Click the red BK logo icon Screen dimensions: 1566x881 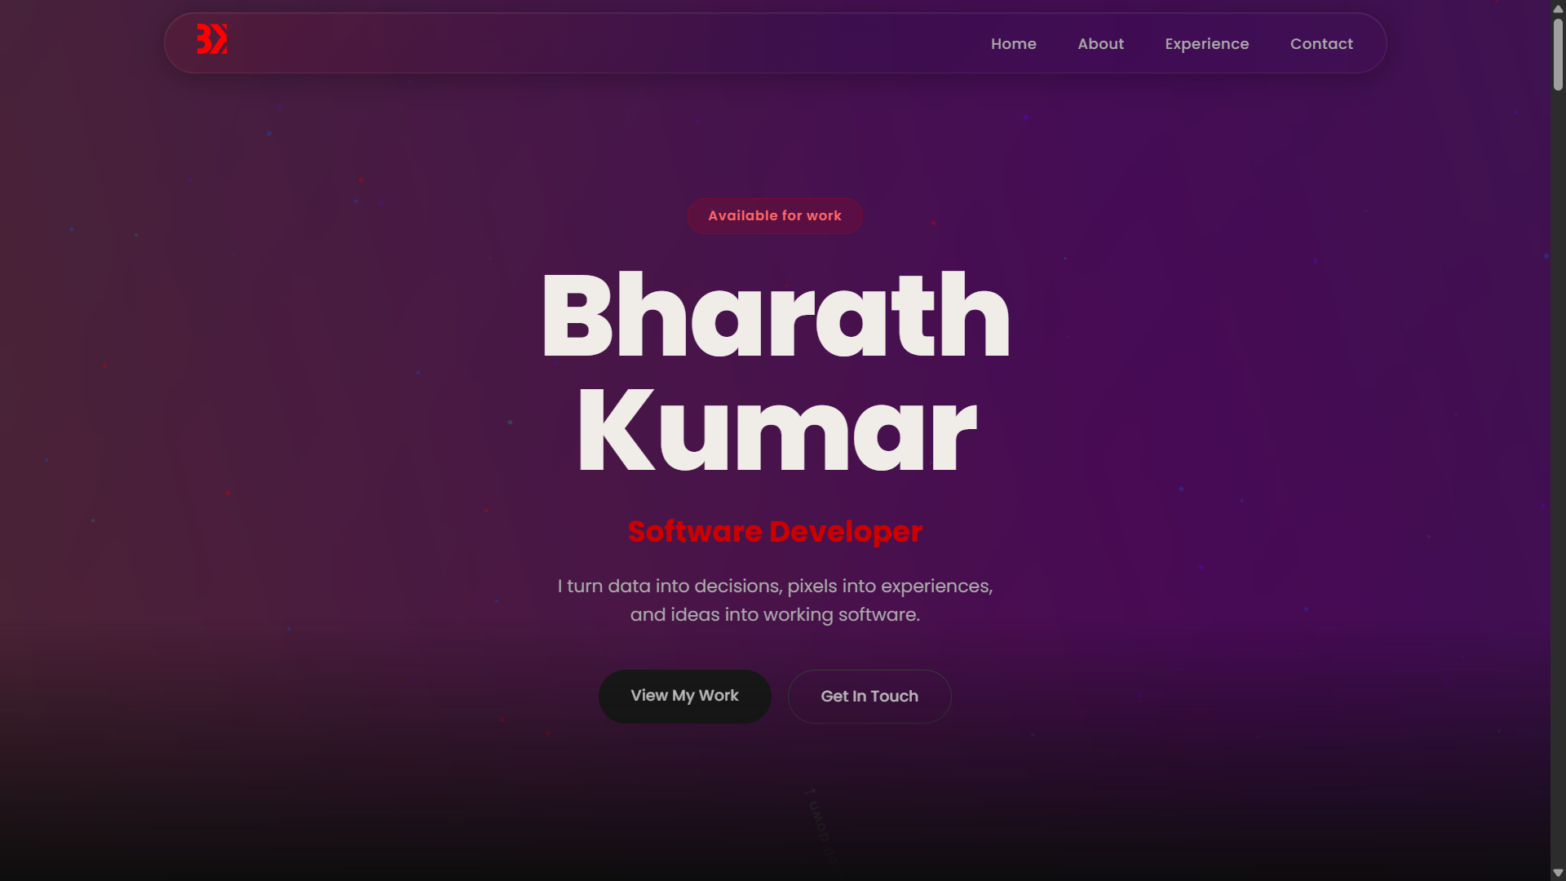point(212,39)
